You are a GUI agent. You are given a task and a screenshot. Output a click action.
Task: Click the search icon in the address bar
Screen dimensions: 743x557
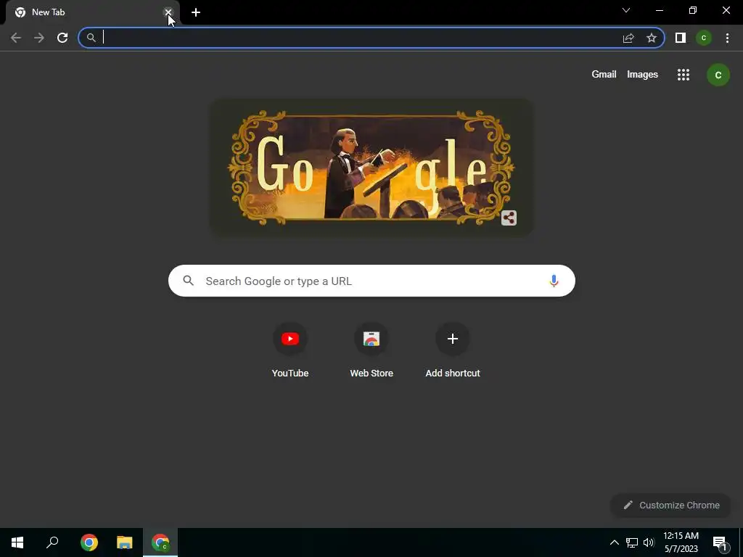[x=91, y=38]
